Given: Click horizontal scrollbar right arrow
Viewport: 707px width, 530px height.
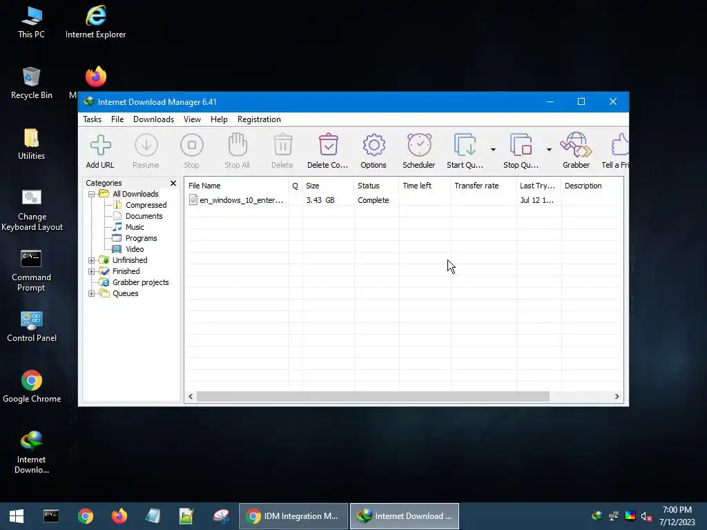Looking at the screenshot, I should [617, 397].
